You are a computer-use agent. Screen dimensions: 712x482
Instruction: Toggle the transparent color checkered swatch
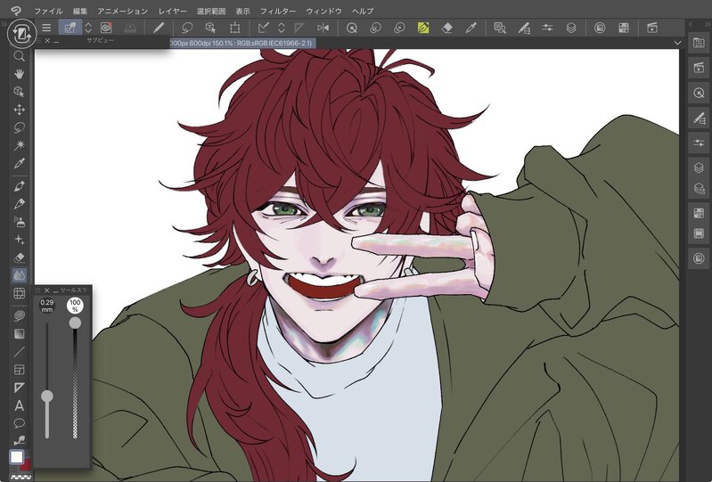pyautogui.click(x=19, y=477)
